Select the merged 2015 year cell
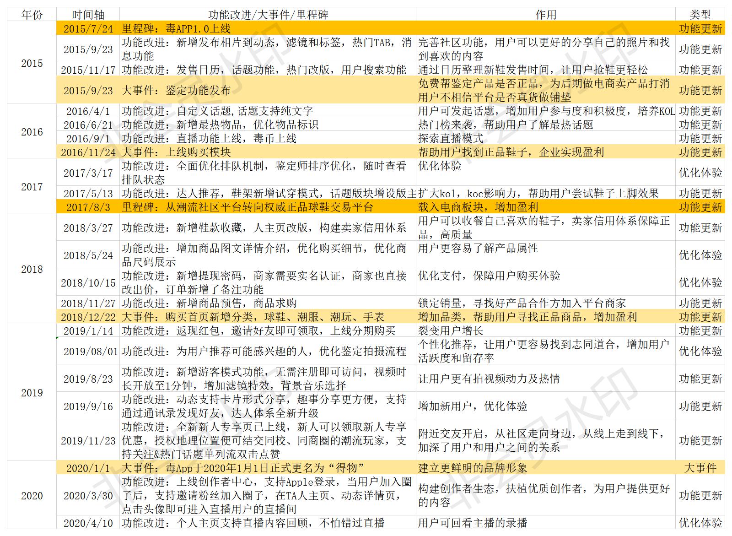Screen dimensions: 732x536 (32, 62)
